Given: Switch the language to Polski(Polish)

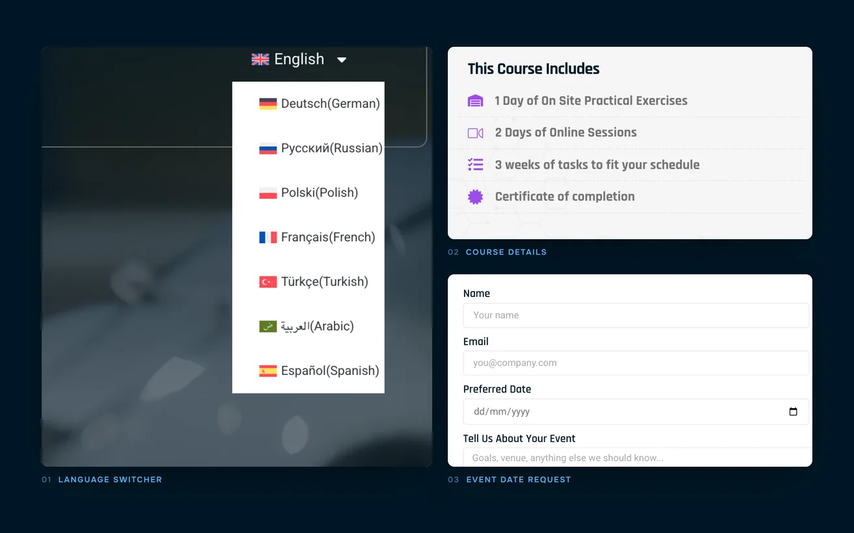Looking at the screenshot, I should click(309, 192).
